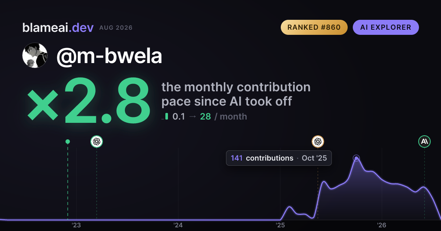Click the green dot start marker
Image resolution: width=441 pixels, height=231 pixels.
[x=68, y=142]
